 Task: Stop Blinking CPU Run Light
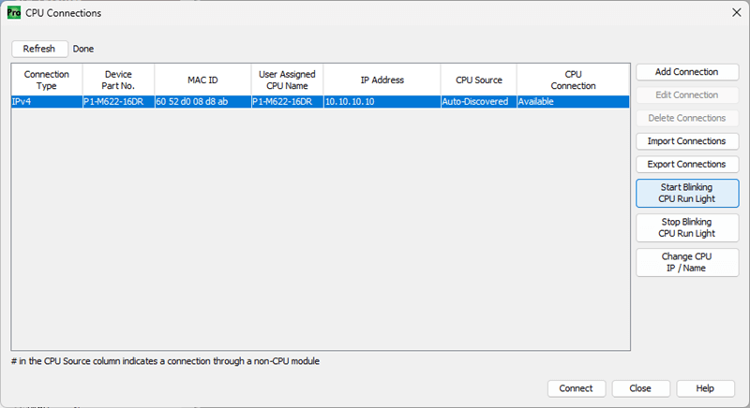(x=686, y=227)
